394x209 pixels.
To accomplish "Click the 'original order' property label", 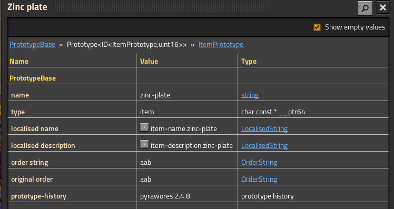I will tap(32, 179).
